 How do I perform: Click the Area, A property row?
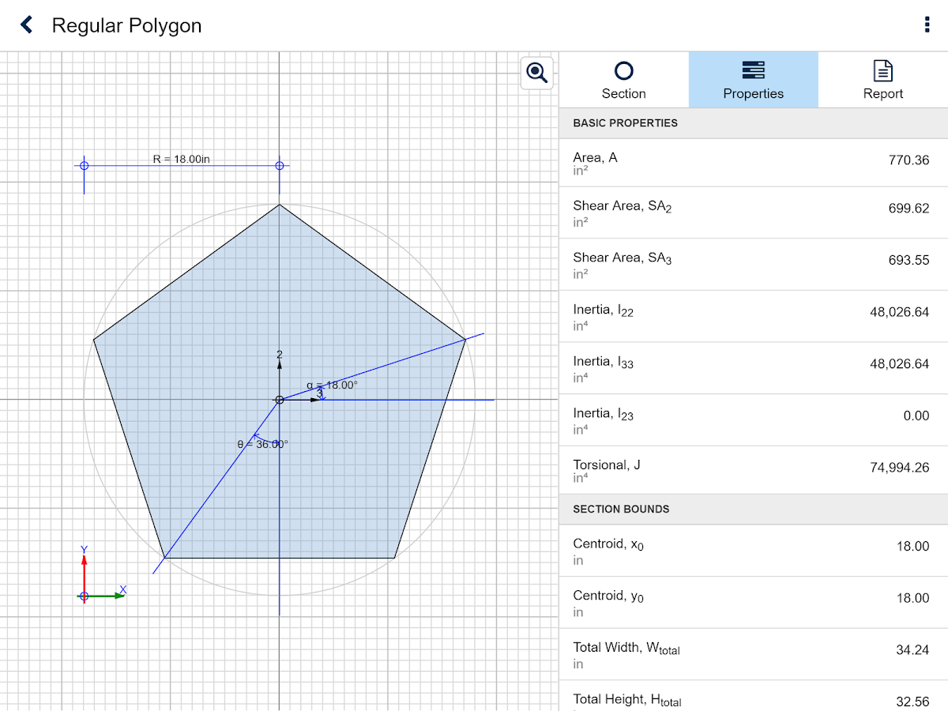point(753,163)
